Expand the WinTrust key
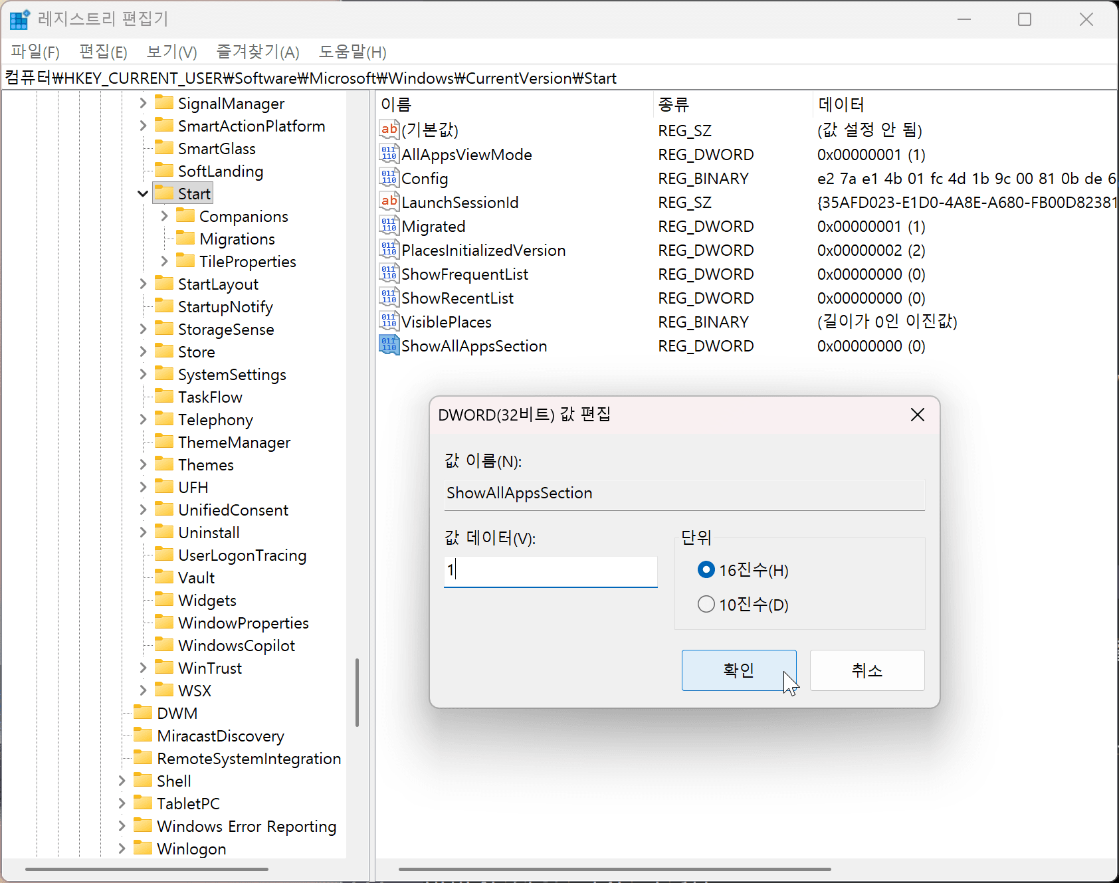This screenshot has width=1119, height=883. pyautogui.click(x=143, y=668)
